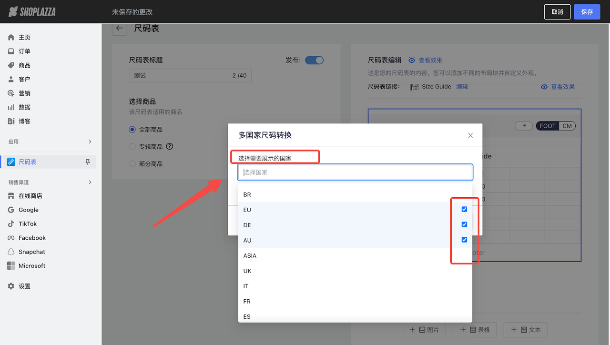Click the 保存 save button
Screen dimensions: 610x345
587,11
